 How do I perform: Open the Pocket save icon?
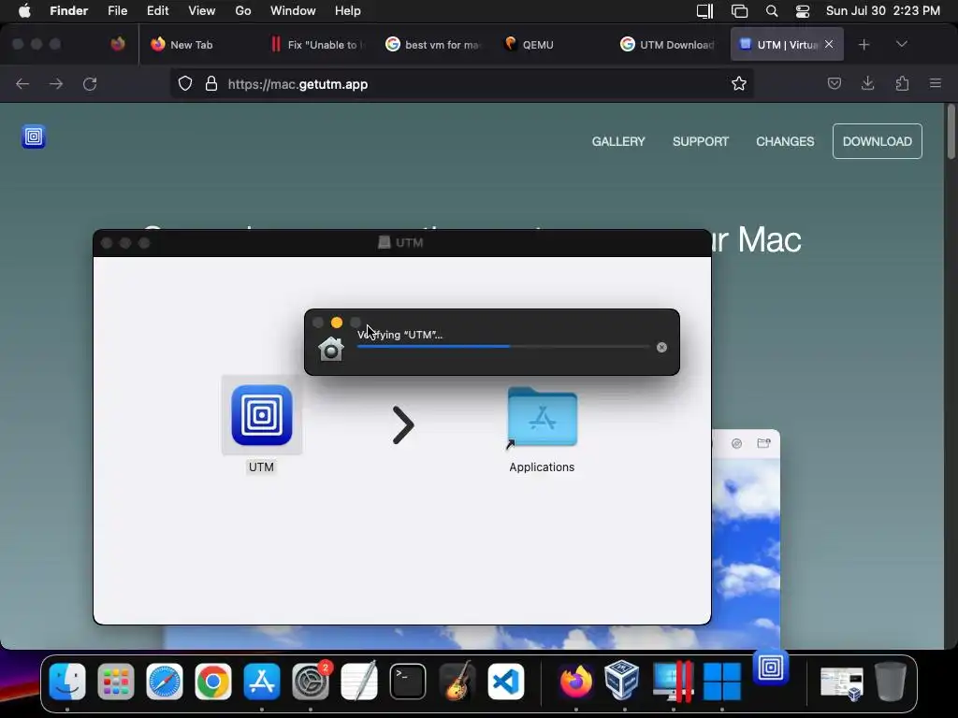click(834, 83)
